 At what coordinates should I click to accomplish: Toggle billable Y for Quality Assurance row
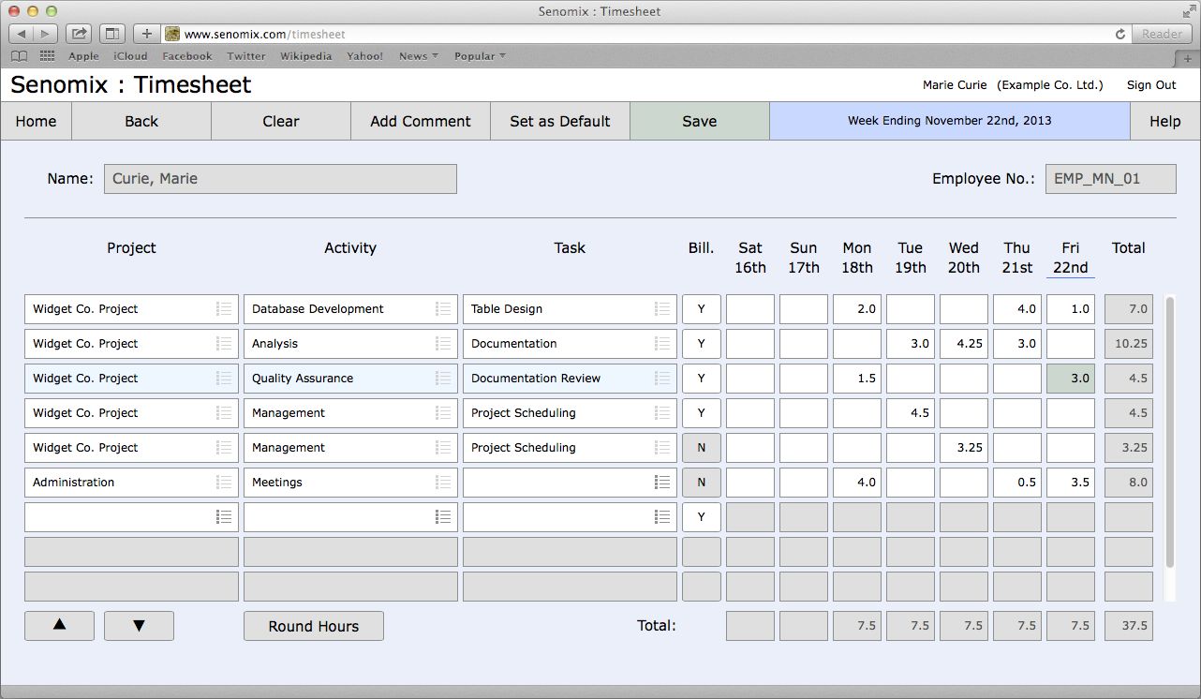click(x=701, y=379)
